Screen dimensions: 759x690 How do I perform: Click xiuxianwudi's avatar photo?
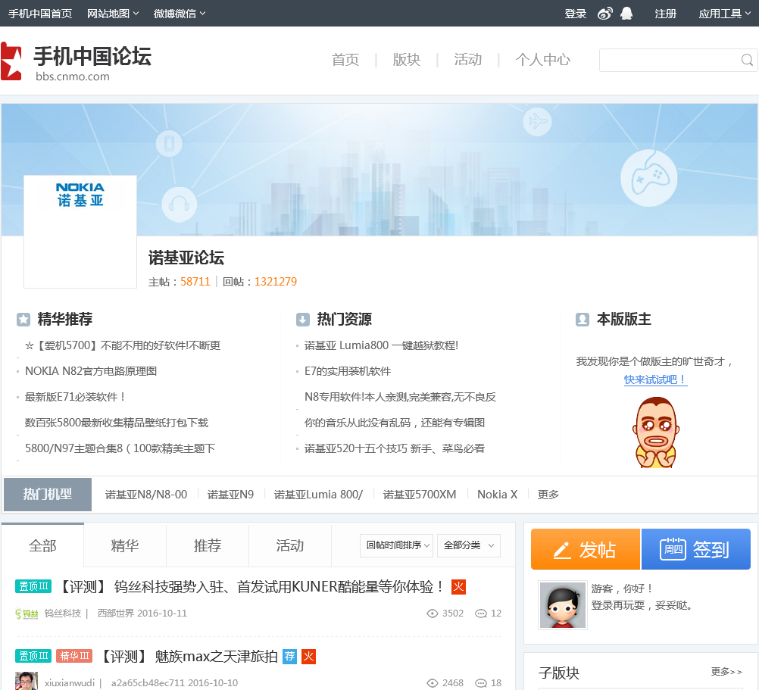tap(27, 681)
